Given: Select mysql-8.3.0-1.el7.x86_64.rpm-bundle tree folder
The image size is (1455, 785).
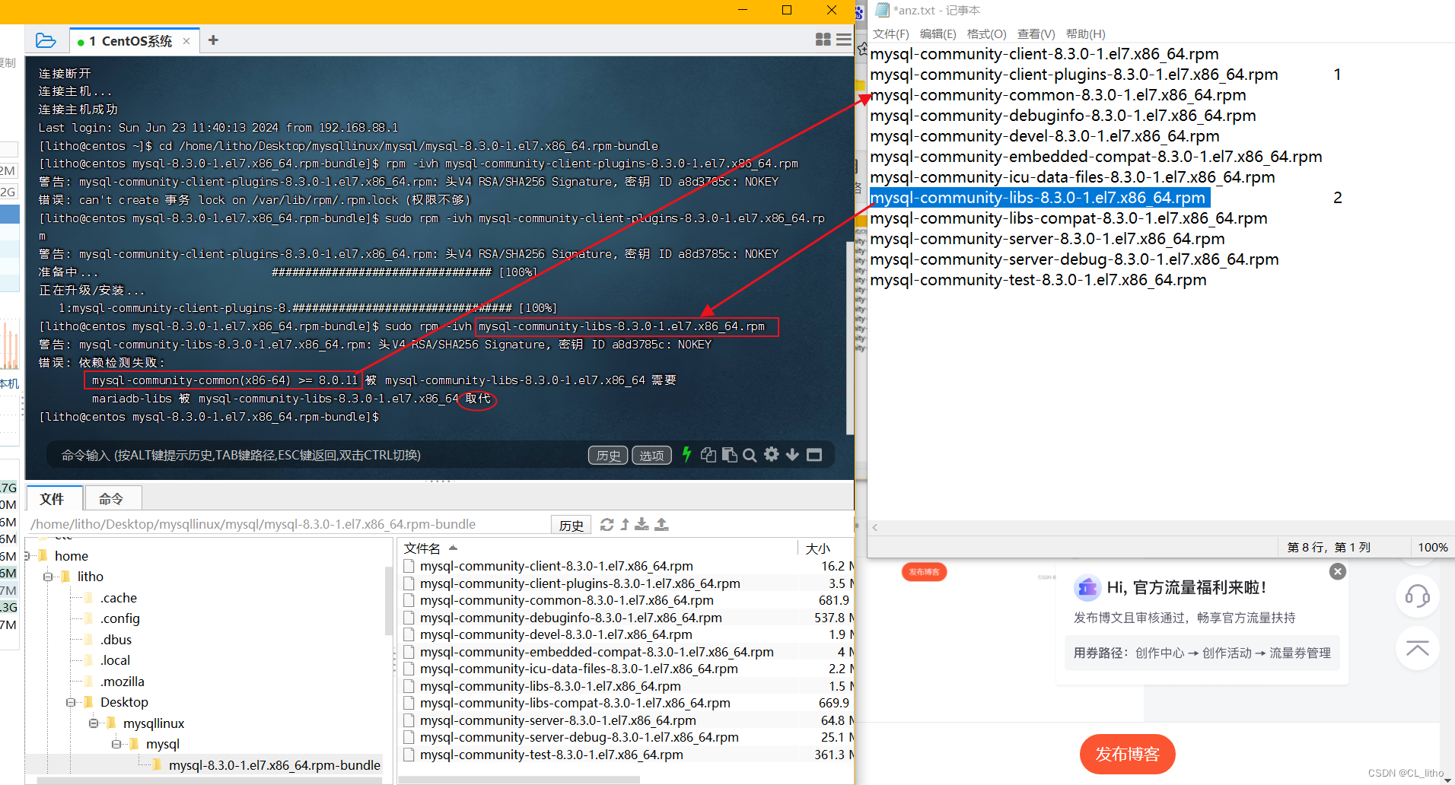Looking at the screenshot, I should pos(275,764).
